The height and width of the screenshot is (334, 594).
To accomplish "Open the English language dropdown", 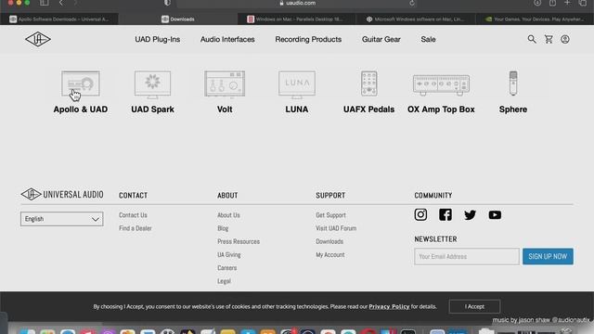I will [62, 219].
